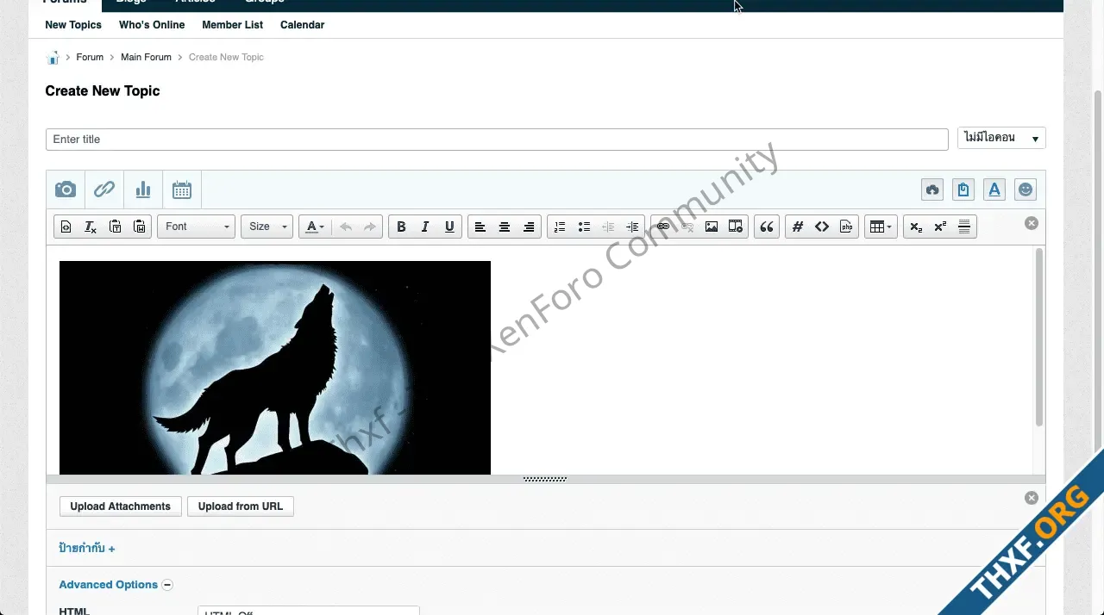Click home icon in breadcrumb
This screenshot has width=1104, height=615.
click(x=53, y=58)
